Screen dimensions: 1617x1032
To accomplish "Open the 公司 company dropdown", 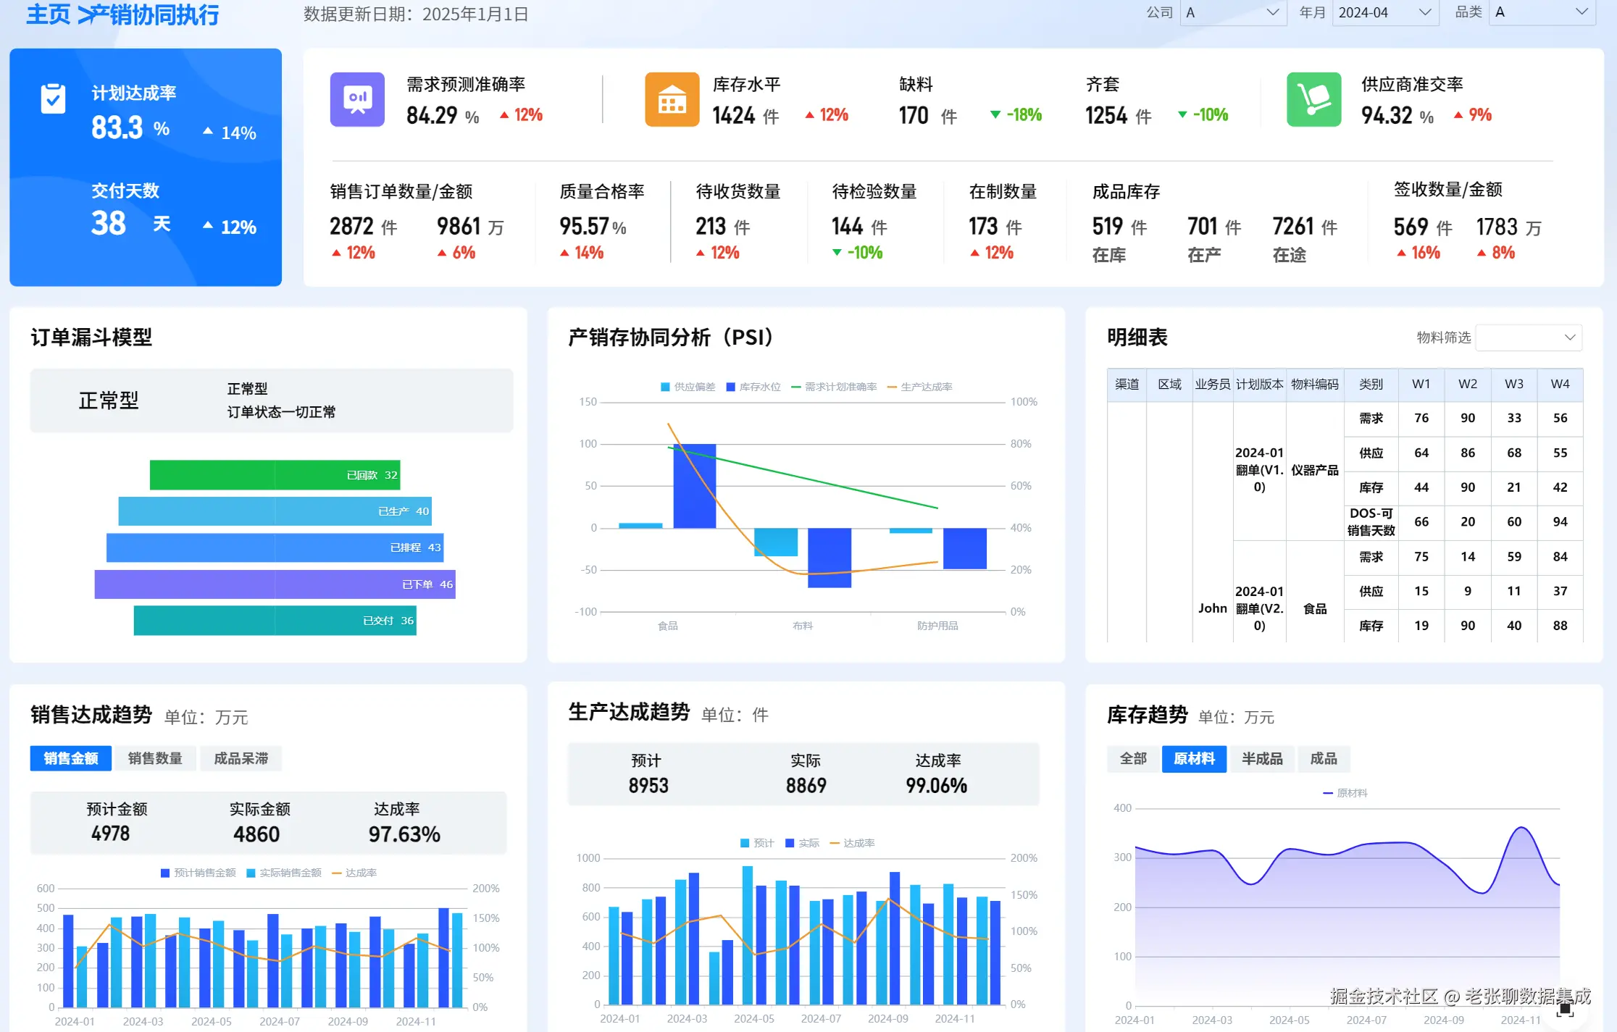I will (1233, 12).
